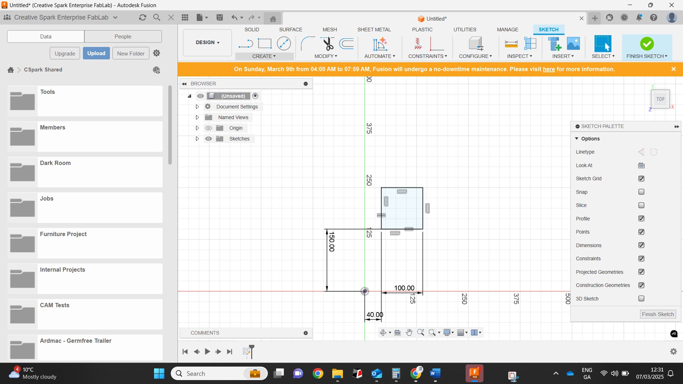Viewport: 683px width, 384px height.
Task: Click the Look At icon in Sketch Palette
Action: click(x=641, y=165)
